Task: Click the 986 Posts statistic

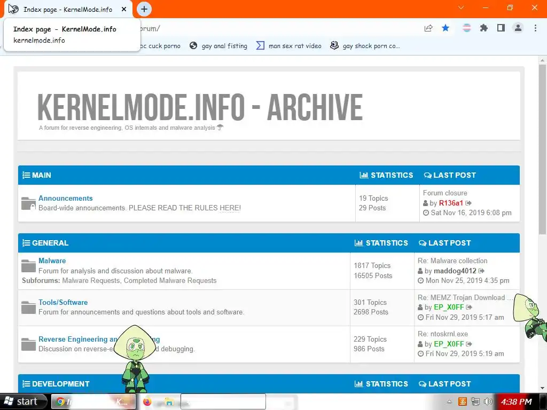Action: tap(369, 349)
